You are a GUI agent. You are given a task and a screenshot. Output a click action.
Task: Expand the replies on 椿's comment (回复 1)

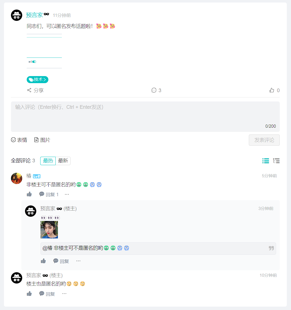pos(49,194)
